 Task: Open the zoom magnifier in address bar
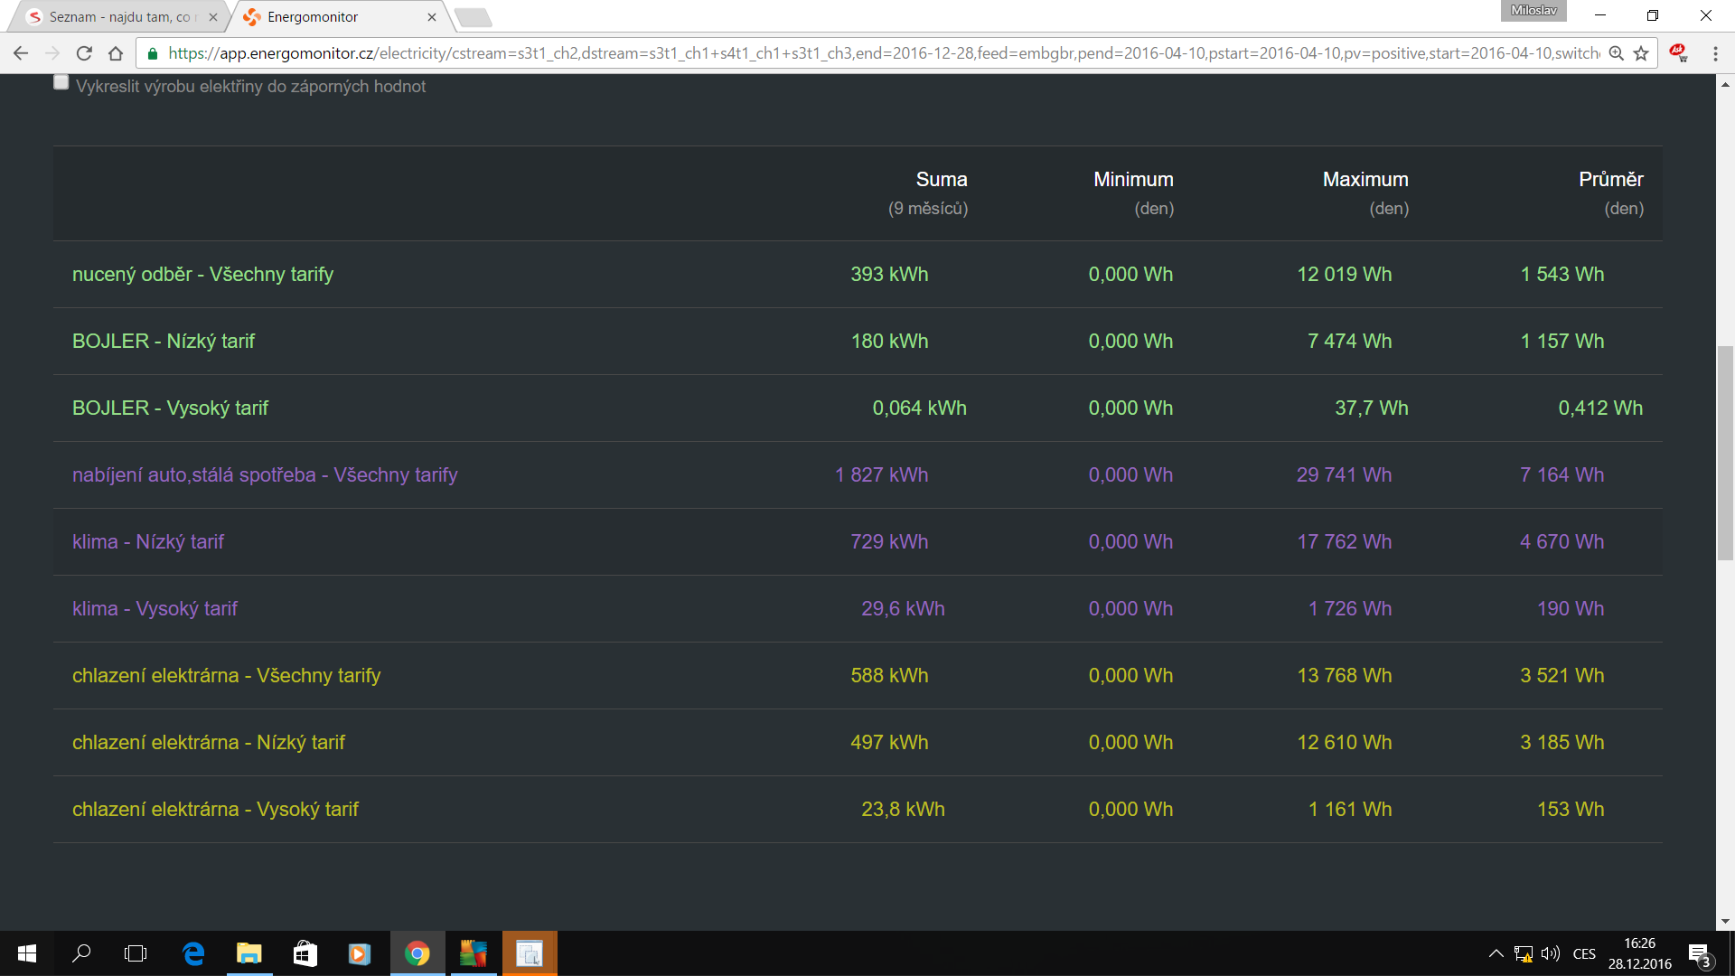point(1617,53)
